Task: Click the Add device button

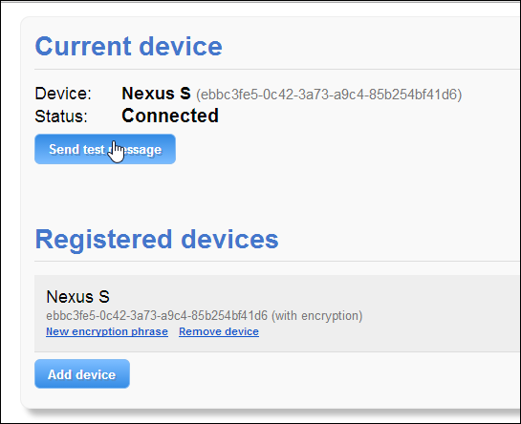Action: tap(82, 373)
